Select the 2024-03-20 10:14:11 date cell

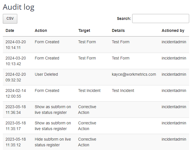[x=16, y=45]
